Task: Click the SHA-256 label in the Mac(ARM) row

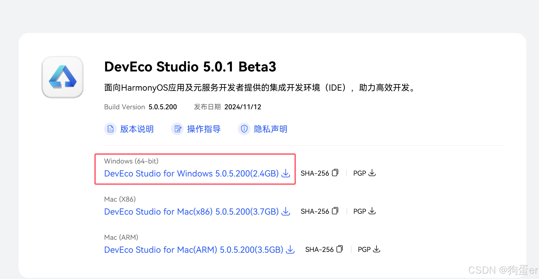Action: coord(319,250)
